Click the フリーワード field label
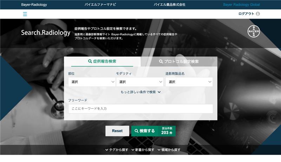Viewport: 281px width, 162px height. [x=78, y=100]
